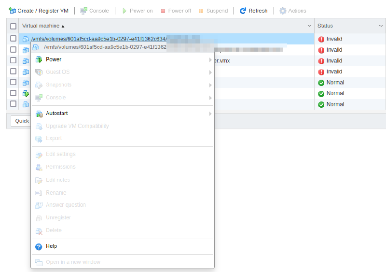
Task: Select Autostart from the context menu
Action: click(x=57, y=114)
